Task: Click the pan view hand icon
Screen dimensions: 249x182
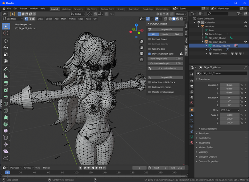Action: [x=141, y=48]
